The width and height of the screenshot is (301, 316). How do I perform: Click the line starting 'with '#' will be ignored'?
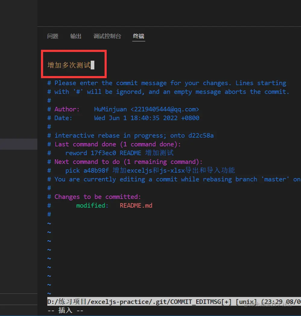tap(168, 92)
